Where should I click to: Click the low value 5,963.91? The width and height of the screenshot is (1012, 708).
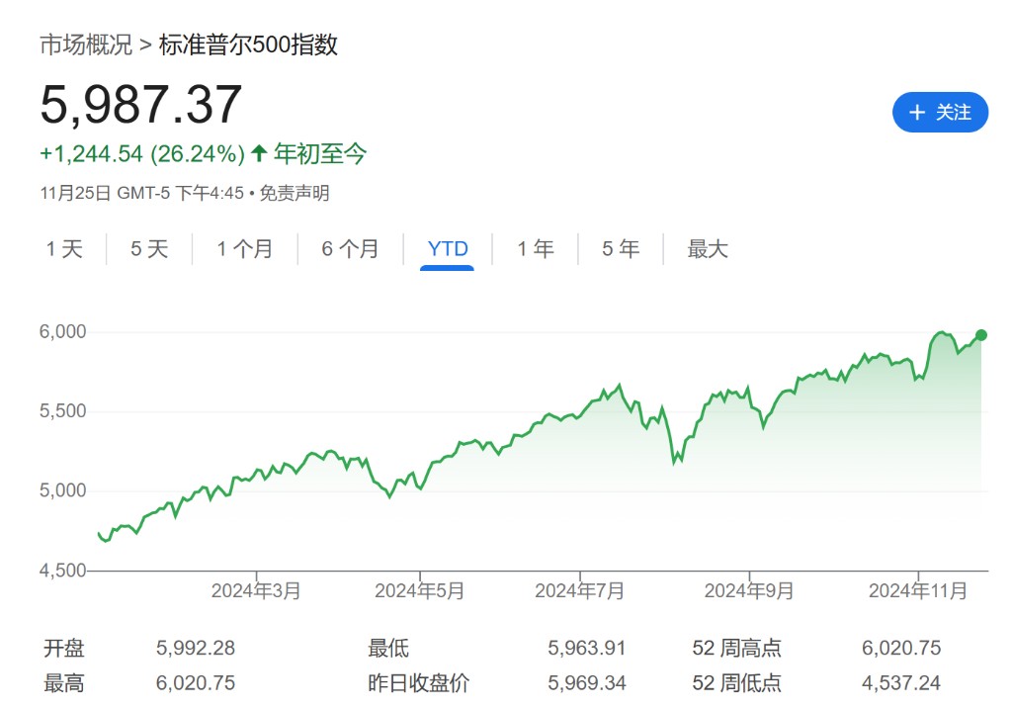pyautogui.click(x=587, y=648)
